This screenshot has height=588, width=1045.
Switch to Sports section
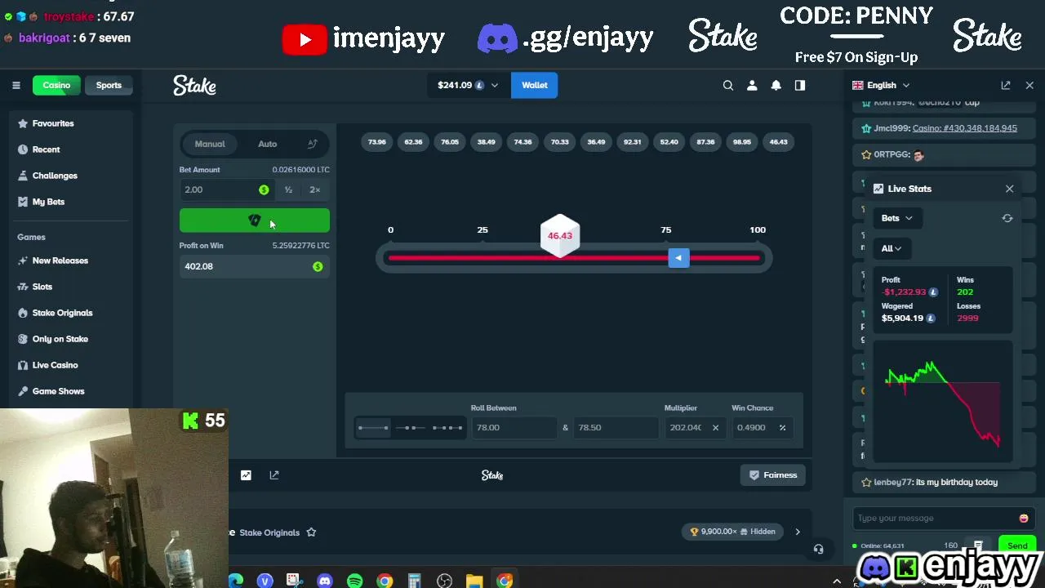(109, 85)
